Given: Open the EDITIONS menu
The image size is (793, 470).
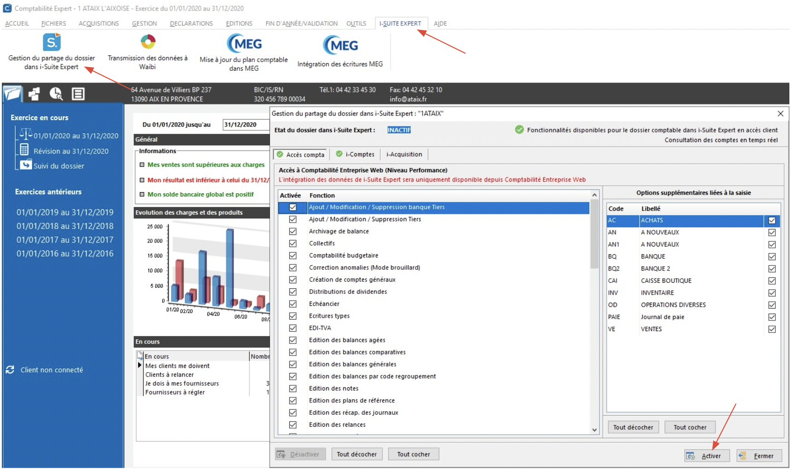Looking at the screenshot, I should [x=239, y=23].
